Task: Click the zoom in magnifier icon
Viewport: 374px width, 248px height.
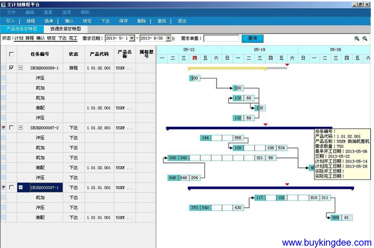Action: 357,38
